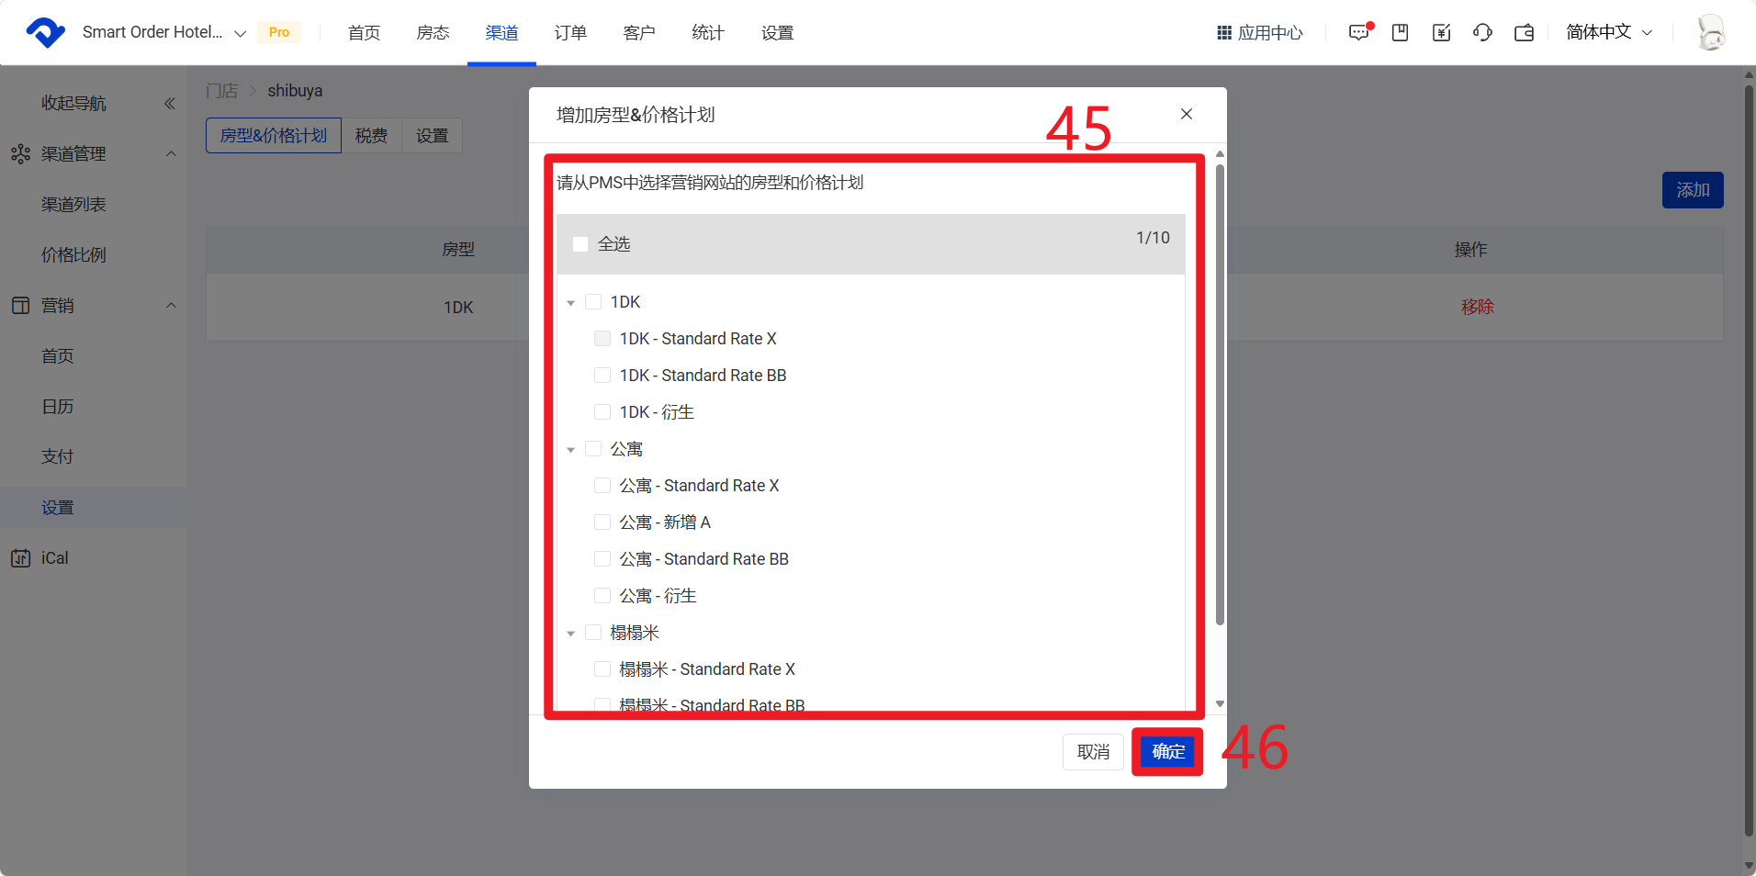Viewport: 1756px width, 876px height.
Task: Click the dialog's vertical scrollbar
Action: 1220,395
